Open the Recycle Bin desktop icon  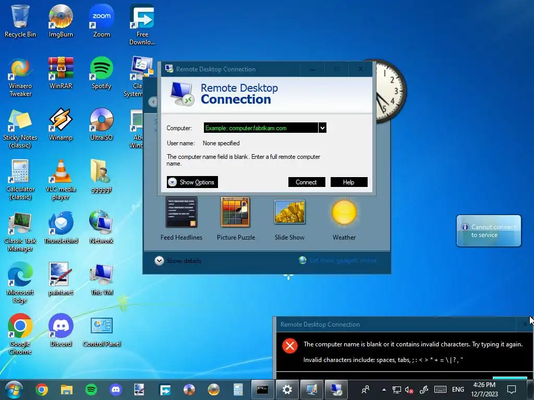pyautogui.click(x=20, y=21)
